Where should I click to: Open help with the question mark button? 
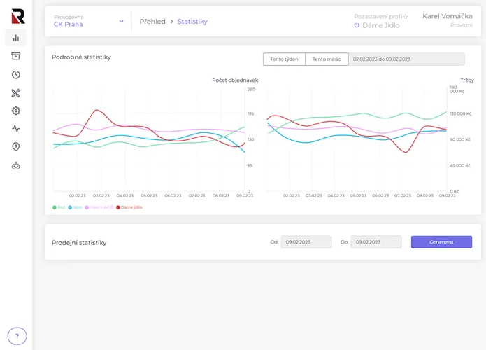click(17, 336)
